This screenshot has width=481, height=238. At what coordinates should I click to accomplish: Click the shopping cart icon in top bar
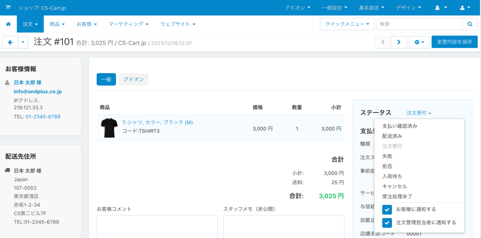(x=8, y=8)
